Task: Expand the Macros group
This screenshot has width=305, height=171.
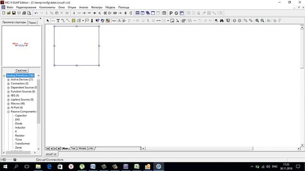Action: tap(9, 104)
